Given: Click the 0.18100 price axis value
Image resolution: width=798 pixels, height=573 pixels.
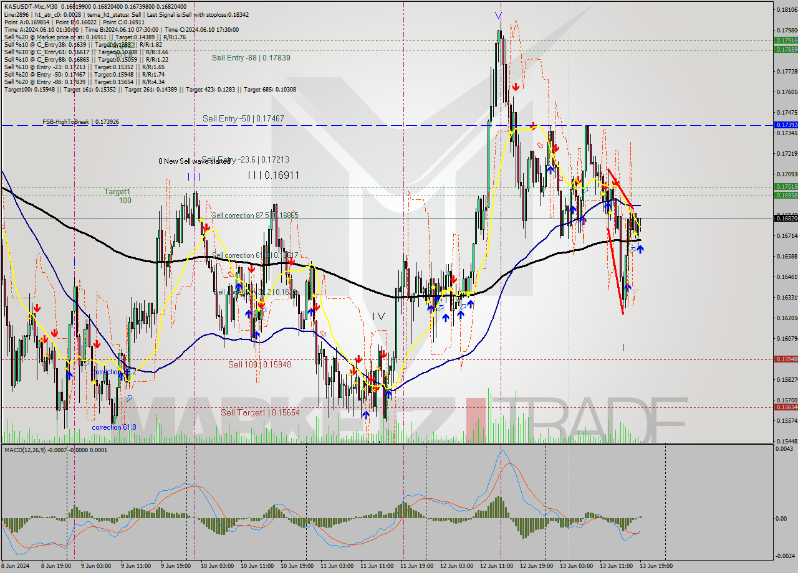Looking at the screenshot, I should point(787,9).
